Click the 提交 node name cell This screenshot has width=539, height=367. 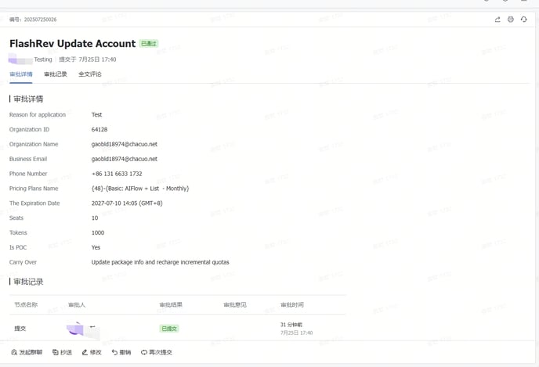[x=20, y=329]
